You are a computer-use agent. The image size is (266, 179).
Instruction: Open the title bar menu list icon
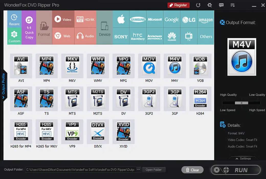232,5
